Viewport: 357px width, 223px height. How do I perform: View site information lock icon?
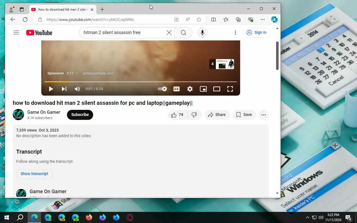[x=40, y=20]
